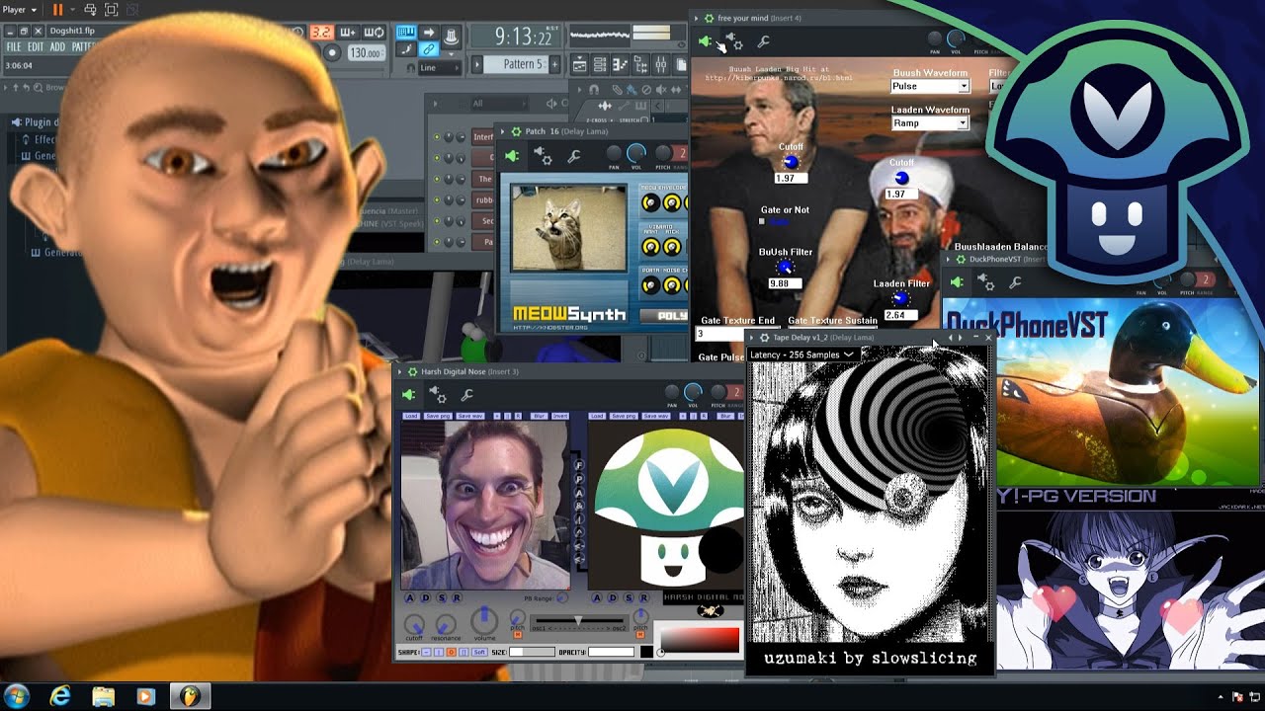The image size is (1265, 711).
Task: Click FL Studio icon on taskbar
Action: (190, 696)
